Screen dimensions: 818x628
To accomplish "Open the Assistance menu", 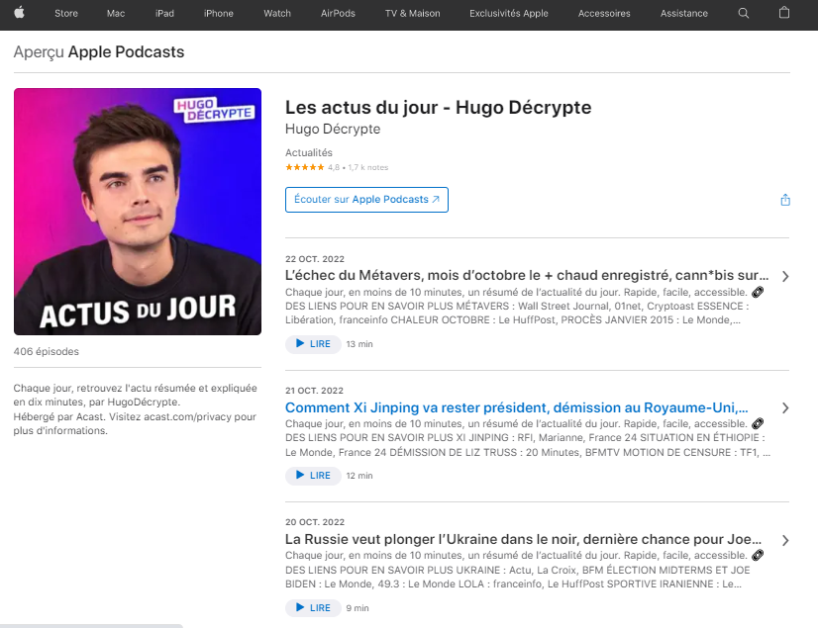I will [684, 14].
